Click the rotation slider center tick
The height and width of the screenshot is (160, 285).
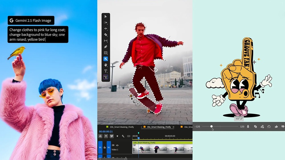point(220,126)
